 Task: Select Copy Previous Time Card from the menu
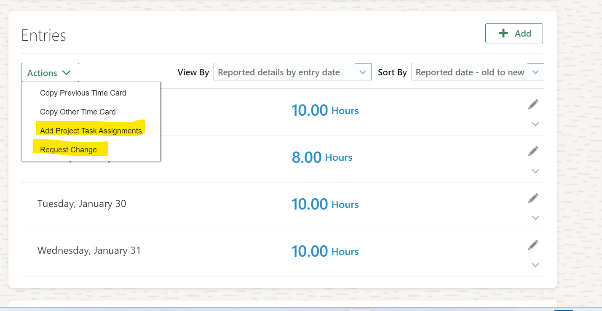tap(83, 93)
